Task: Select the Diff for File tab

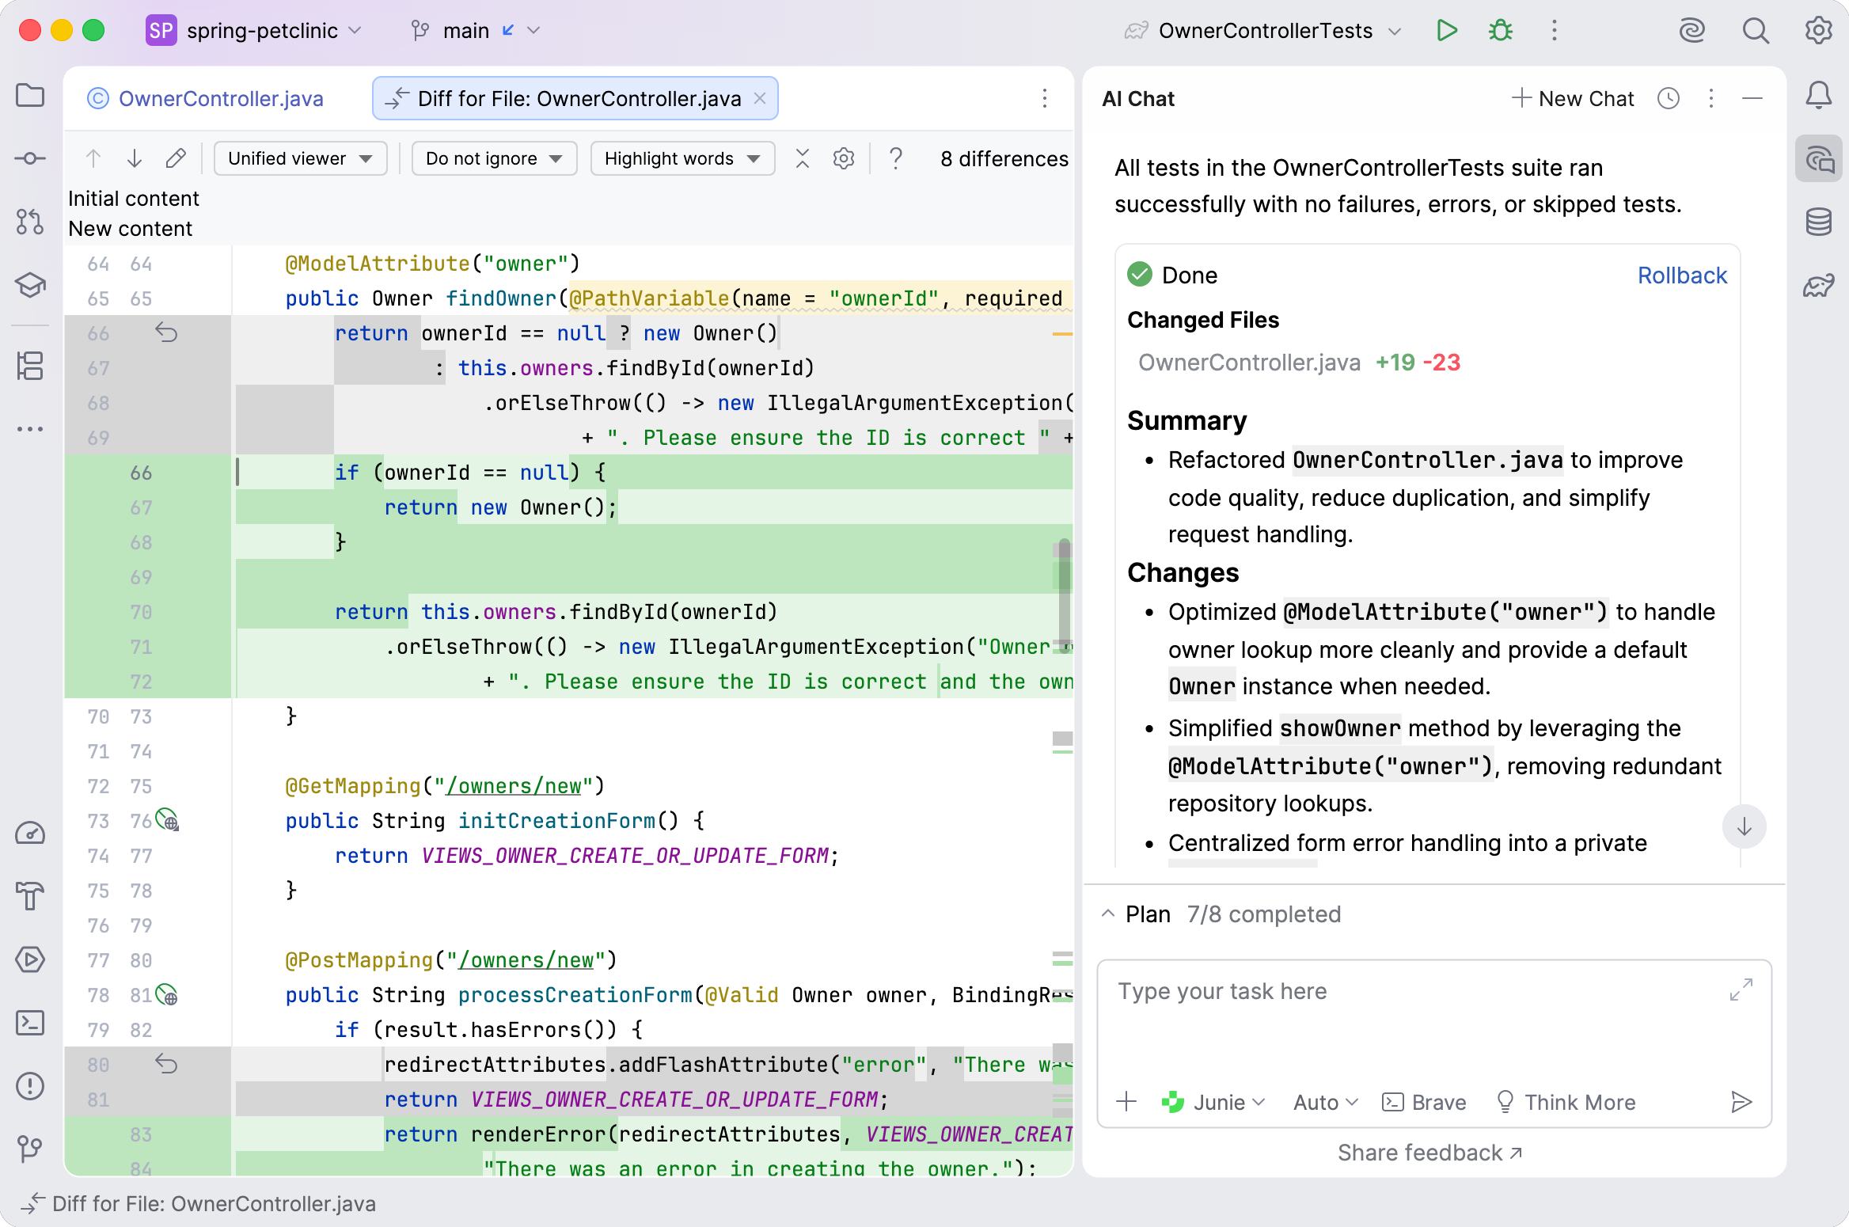Action: coord(574,98)
